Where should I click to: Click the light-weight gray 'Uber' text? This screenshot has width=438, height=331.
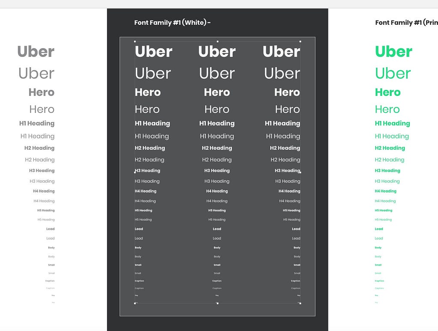(36, 74)
